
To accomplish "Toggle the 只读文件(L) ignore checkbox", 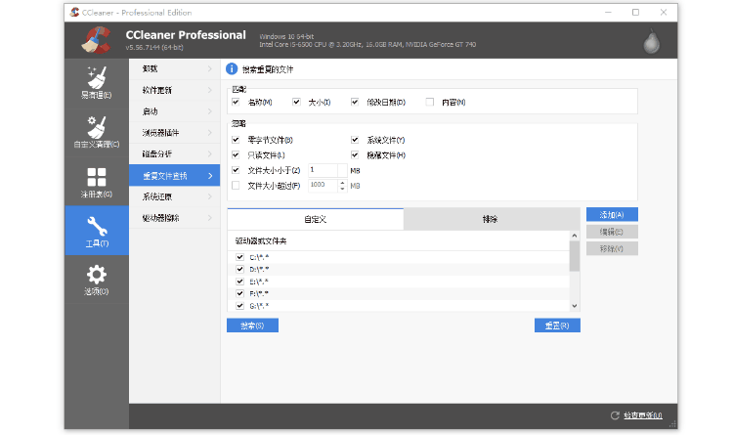I will point(236,154).
